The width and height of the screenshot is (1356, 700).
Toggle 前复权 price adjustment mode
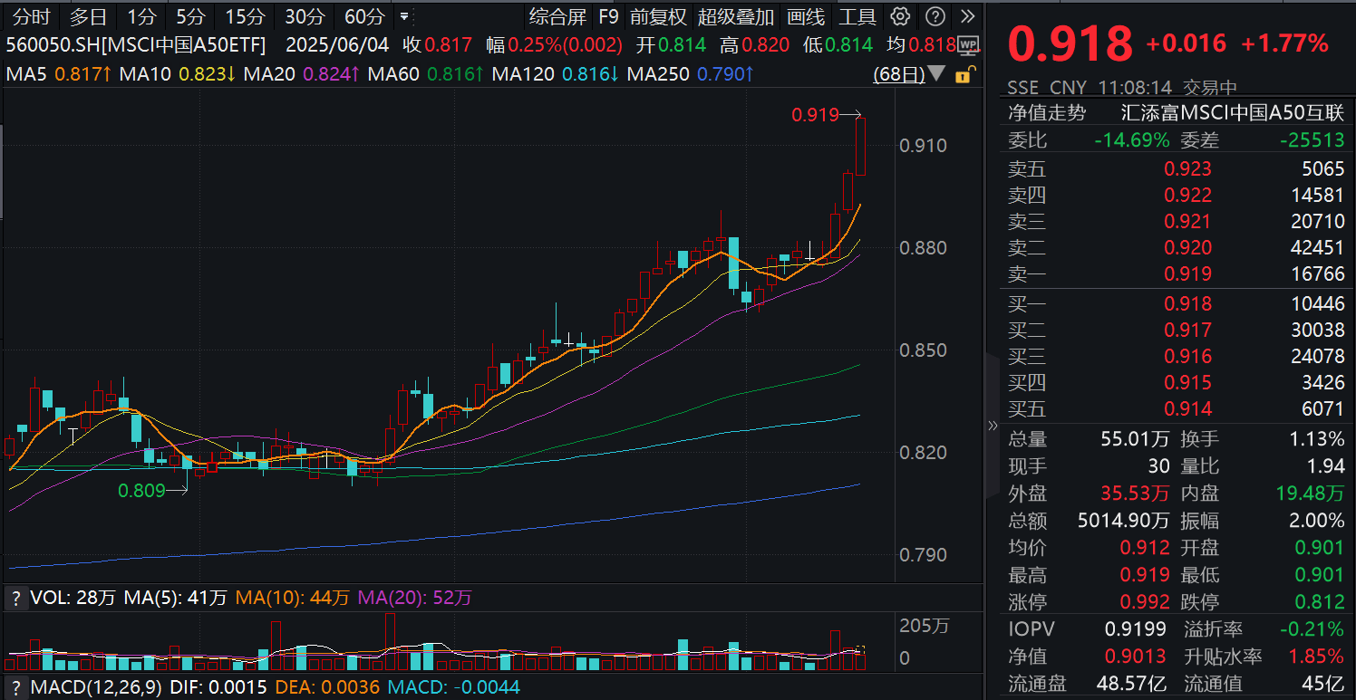tap(660, 15)
